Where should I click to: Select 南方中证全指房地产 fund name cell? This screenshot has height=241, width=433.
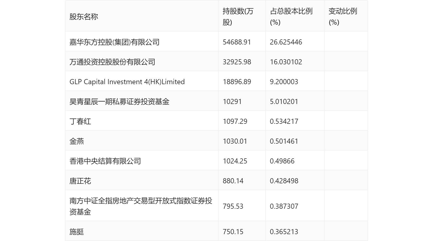141,206
